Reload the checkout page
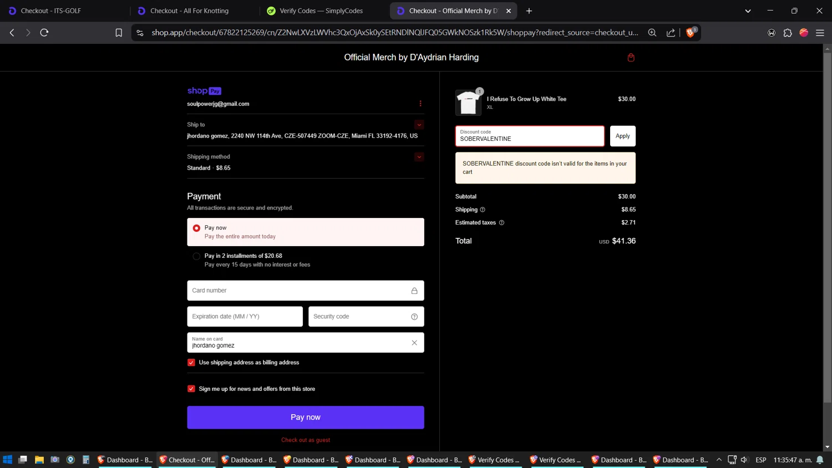Viewport: 832px width, 468px height. [44, 33]
